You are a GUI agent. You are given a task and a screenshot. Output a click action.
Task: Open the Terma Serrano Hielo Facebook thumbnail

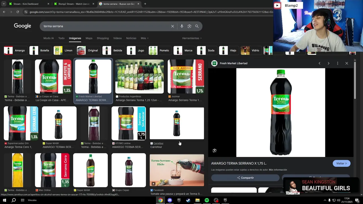point(177,170)
